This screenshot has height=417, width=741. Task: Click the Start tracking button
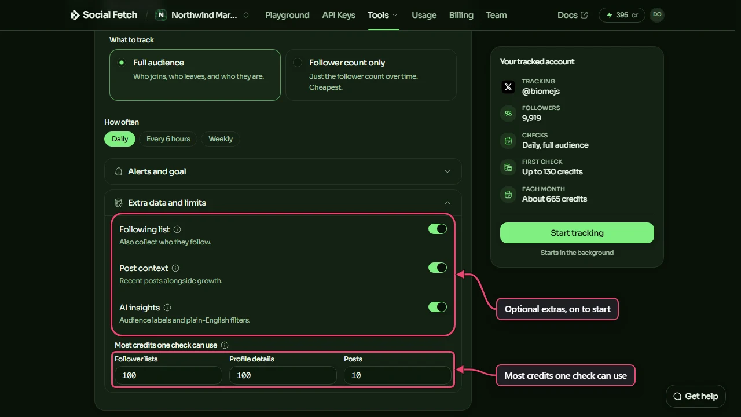point(577,233)
